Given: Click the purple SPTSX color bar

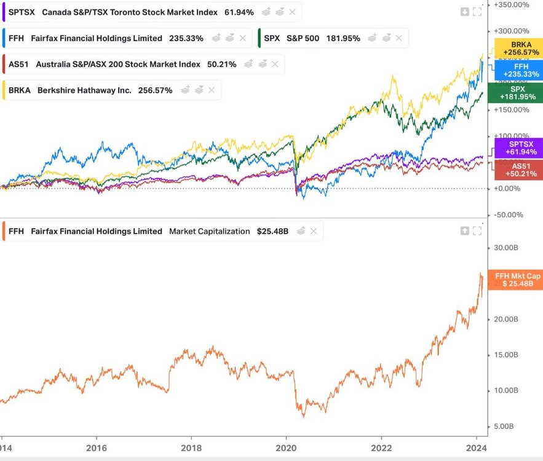Looking at the screenshot, I should pos(4,12).
